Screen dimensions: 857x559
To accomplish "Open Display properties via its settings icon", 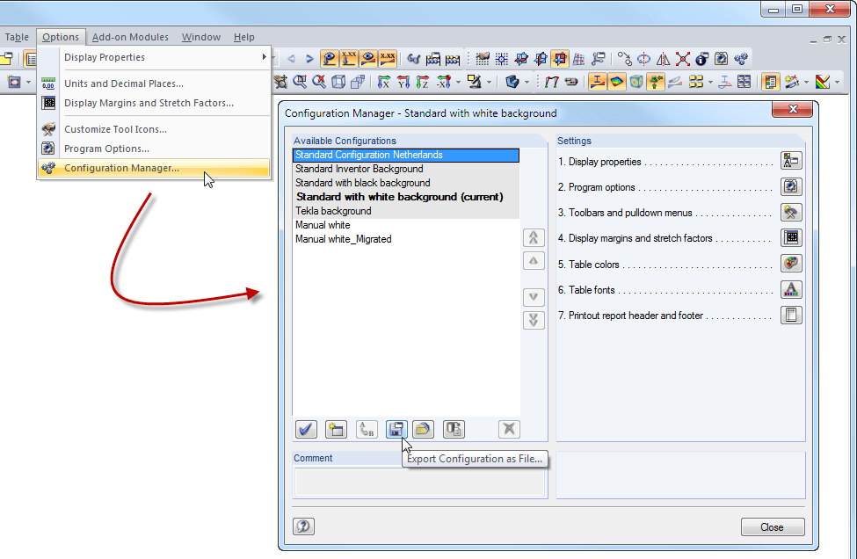I will (x=790, y=160).
